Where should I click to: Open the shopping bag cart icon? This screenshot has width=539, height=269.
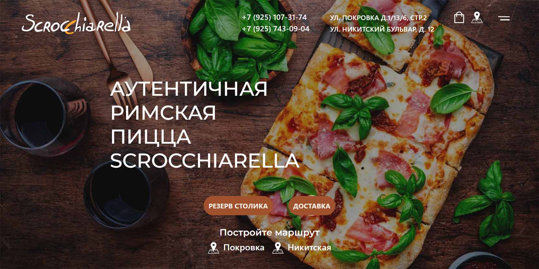[x=459, y=18]
